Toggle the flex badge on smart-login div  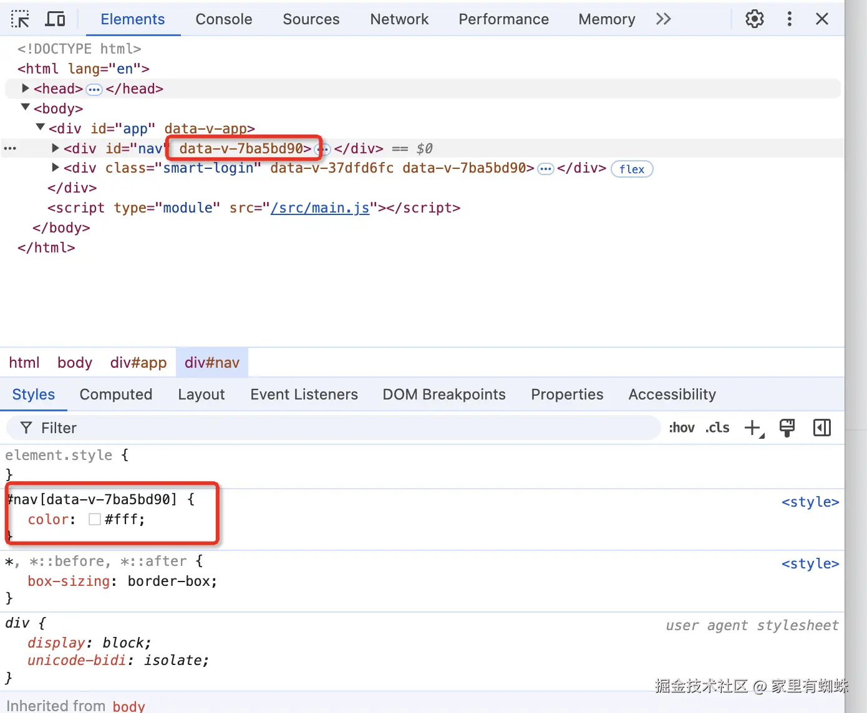632,169
